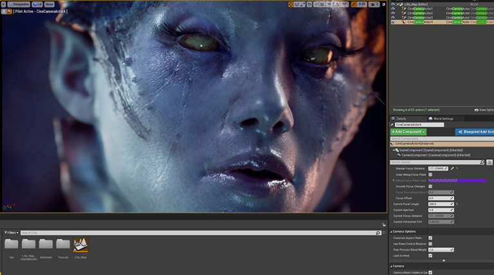The height and width of the screenshot is (275, 494).
Task: Toggle visibility of CineCameraActor1
Action: pyautogui.click(x=393, y=8)
